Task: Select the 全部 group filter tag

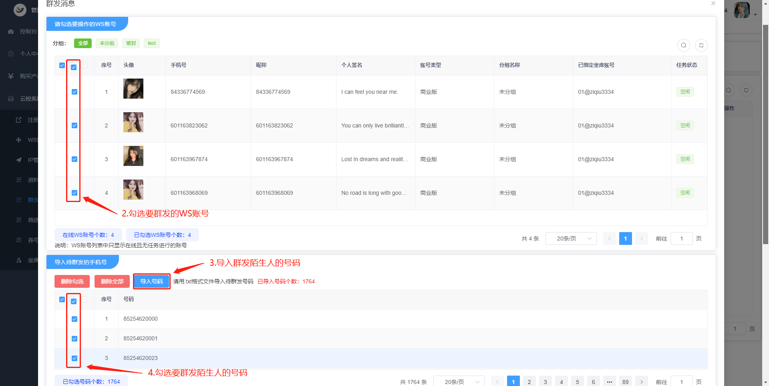Action: tap(83, 43)
